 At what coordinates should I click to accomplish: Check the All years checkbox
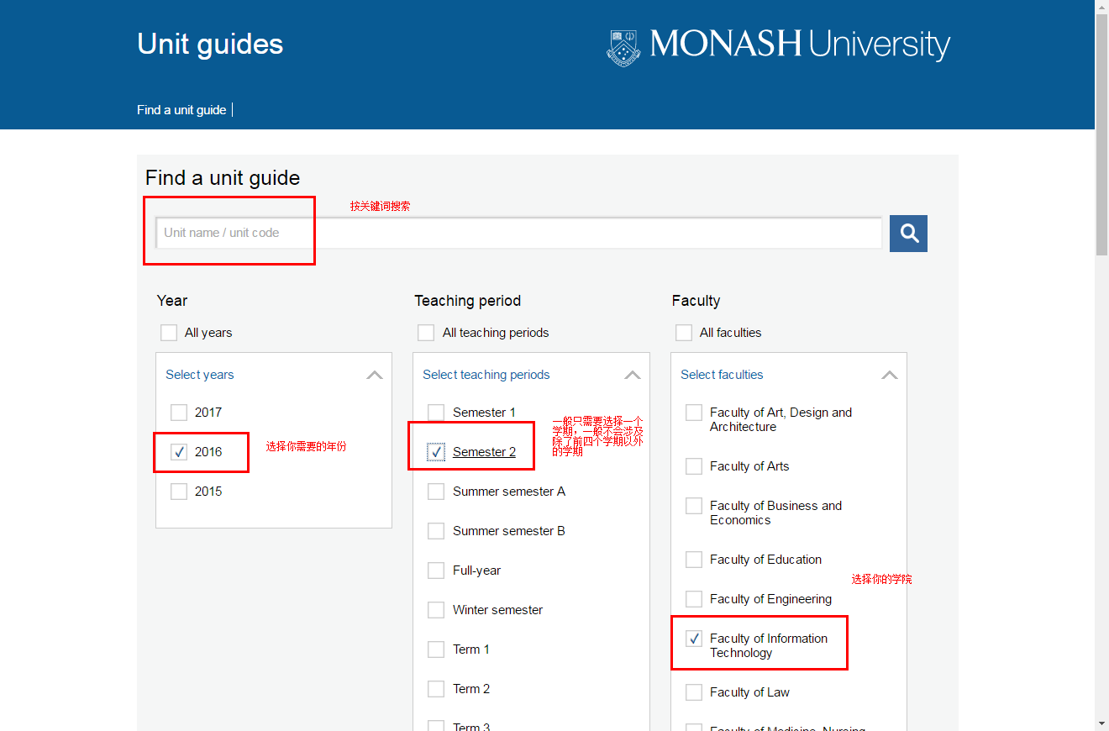[x=169, y=333]
